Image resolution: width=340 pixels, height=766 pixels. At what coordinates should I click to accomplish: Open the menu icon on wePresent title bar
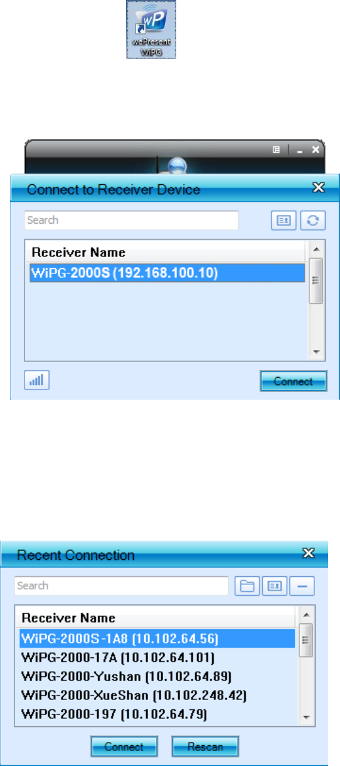[x=276, y=150]
